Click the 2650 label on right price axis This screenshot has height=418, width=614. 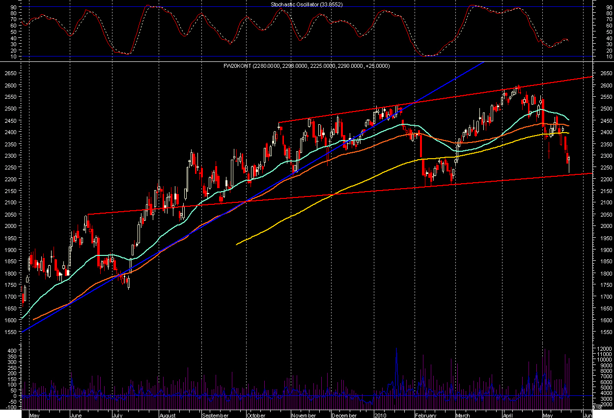(x=603, y=73)
